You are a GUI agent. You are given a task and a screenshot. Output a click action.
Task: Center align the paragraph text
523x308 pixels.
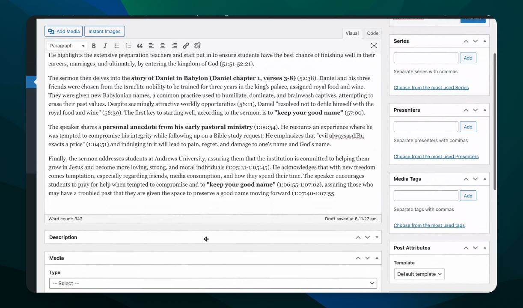click(163, 46)
